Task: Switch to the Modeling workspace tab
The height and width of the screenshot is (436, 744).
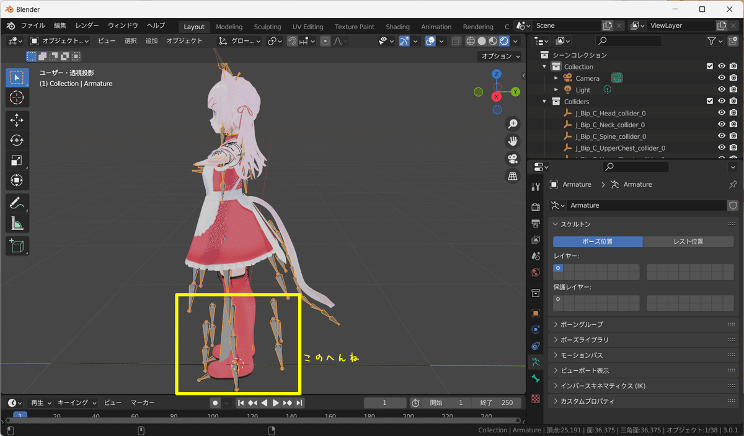Action: click(x=229, y=27)
